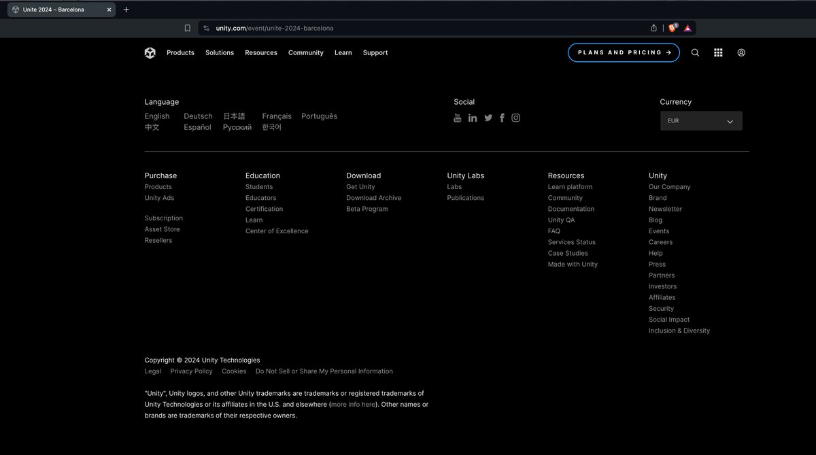Open the Documentation footer link
Image resolution: width=816 pixels, height=455 pixels.
[571, 209]
